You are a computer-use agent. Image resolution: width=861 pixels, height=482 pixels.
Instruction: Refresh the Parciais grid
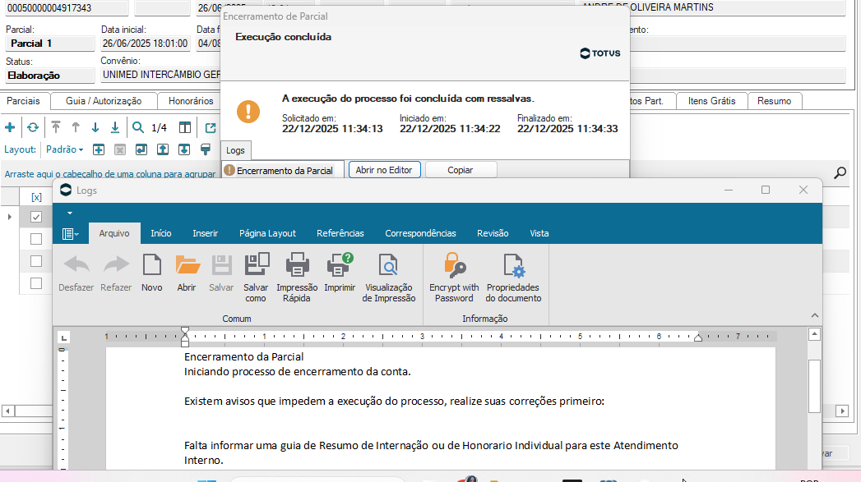tap(33, 128)
